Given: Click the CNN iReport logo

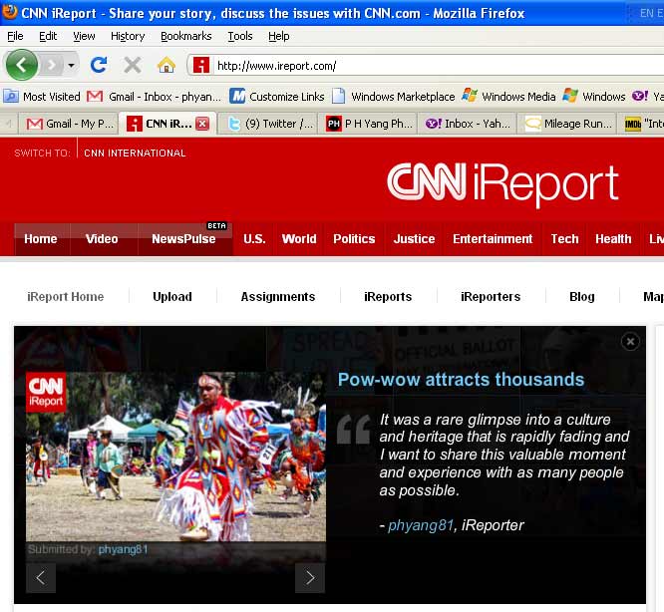Looking at the screenshot, I should point(502,183).
